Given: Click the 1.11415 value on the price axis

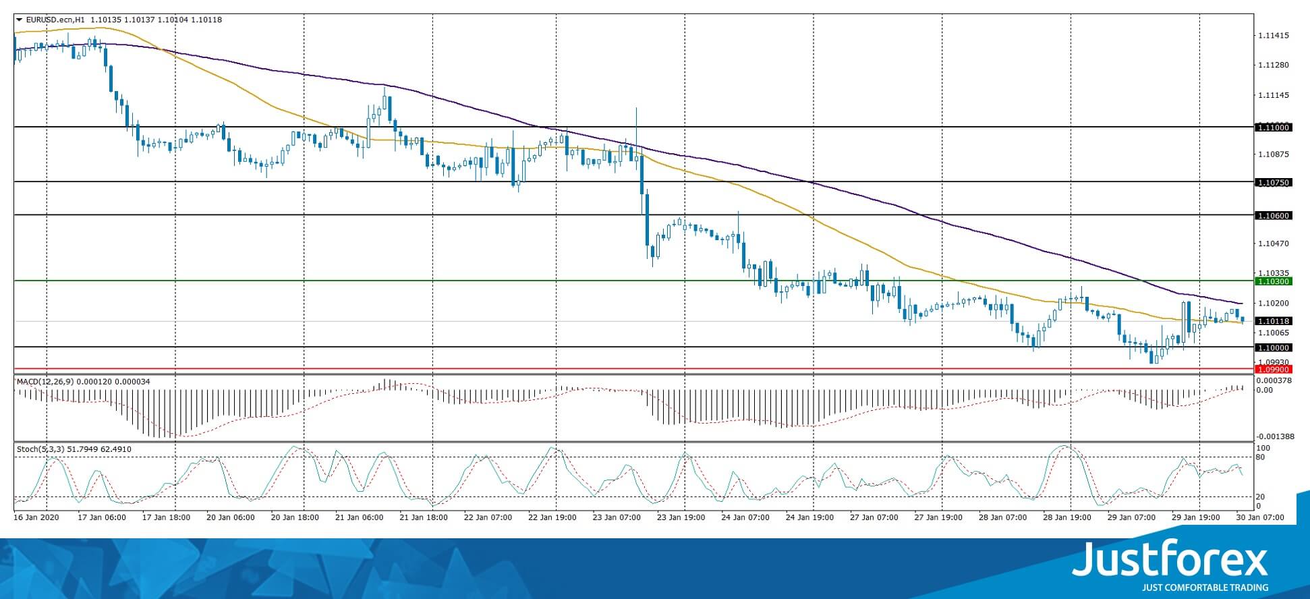Looking at the screenshot, I should click(x=1274, y=36).
